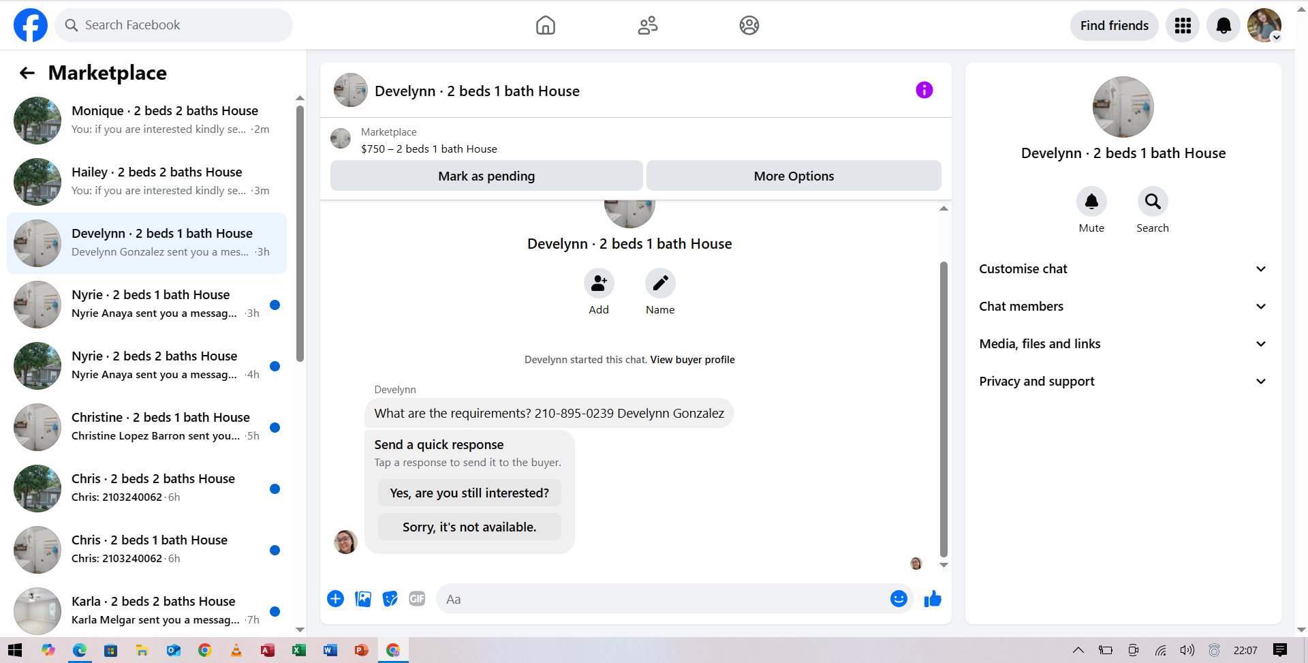Screen dimensions: 1308x663
Task: Open Chris 2 beds 1 bath conversation
Action: click(x=146, y=550)
